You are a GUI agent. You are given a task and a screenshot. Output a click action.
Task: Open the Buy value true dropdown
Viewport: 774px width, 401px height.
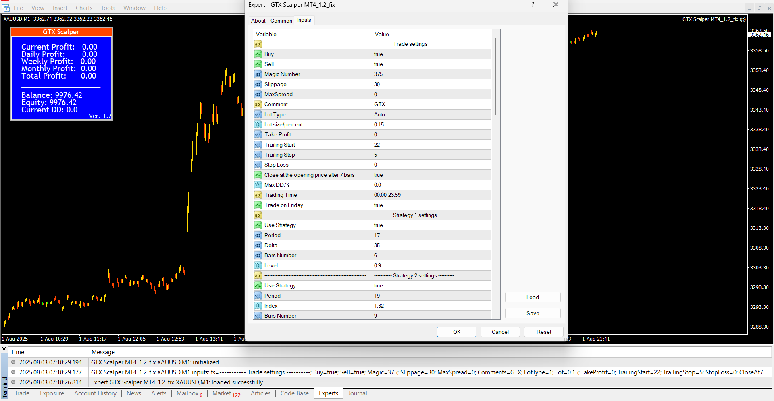[x=431, y=54]
